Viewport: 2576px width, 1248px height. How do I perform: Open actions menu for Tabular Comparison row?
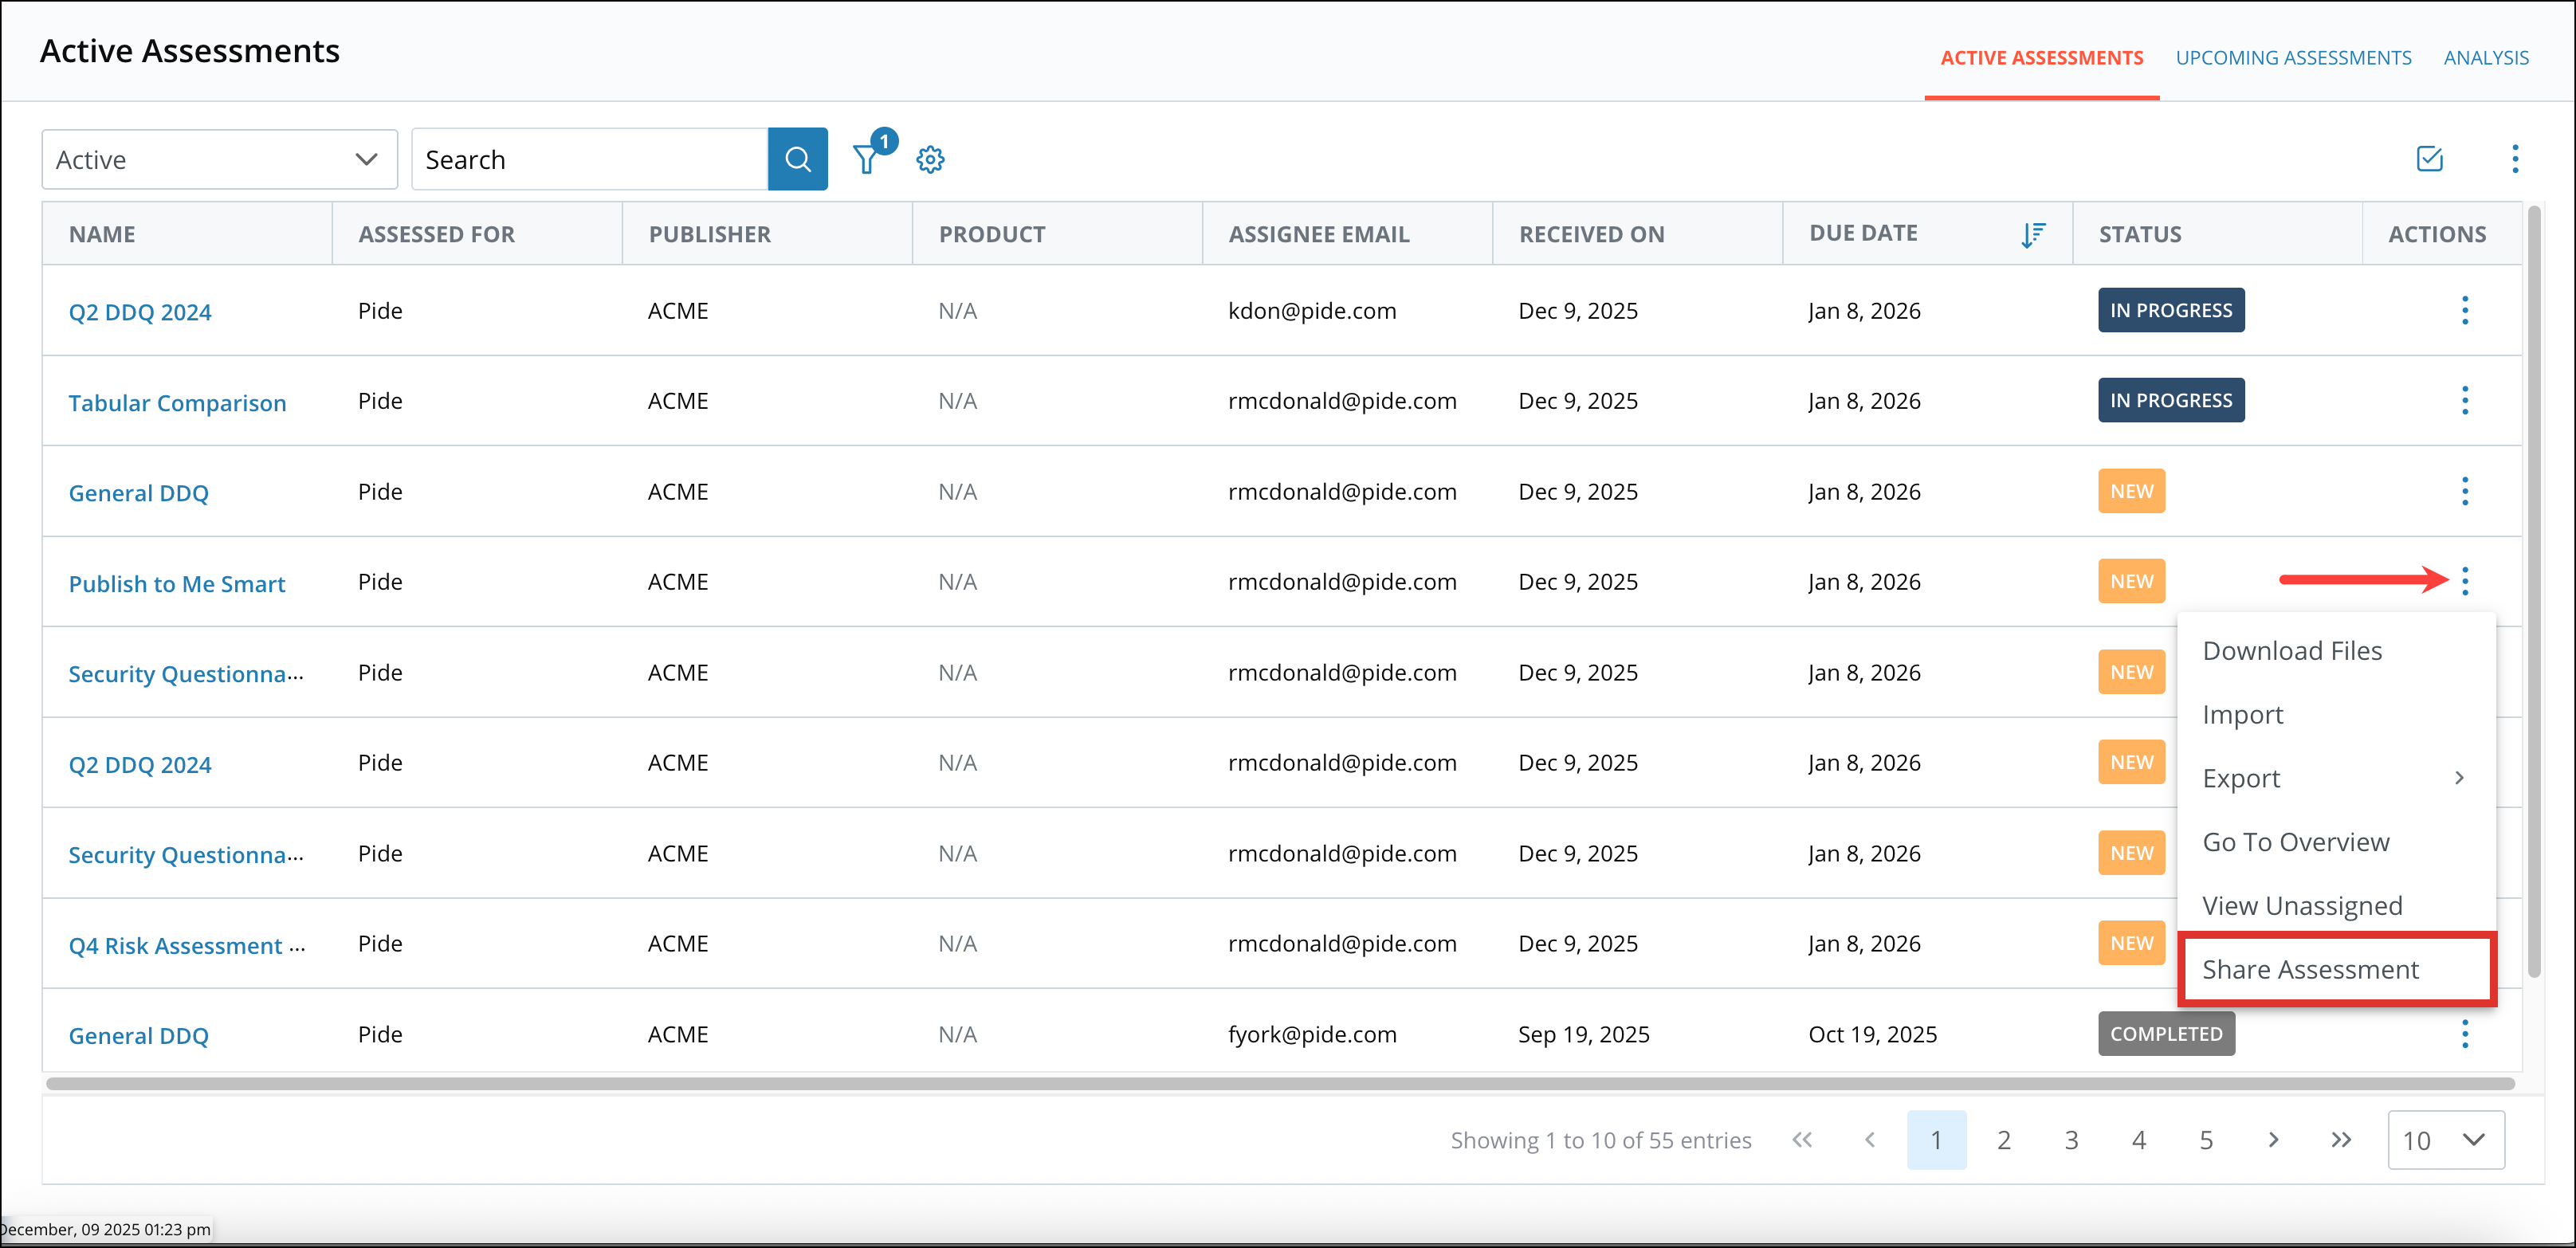pos(2464,401)
